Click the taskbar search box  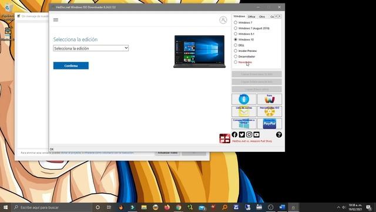coord(52,207)
